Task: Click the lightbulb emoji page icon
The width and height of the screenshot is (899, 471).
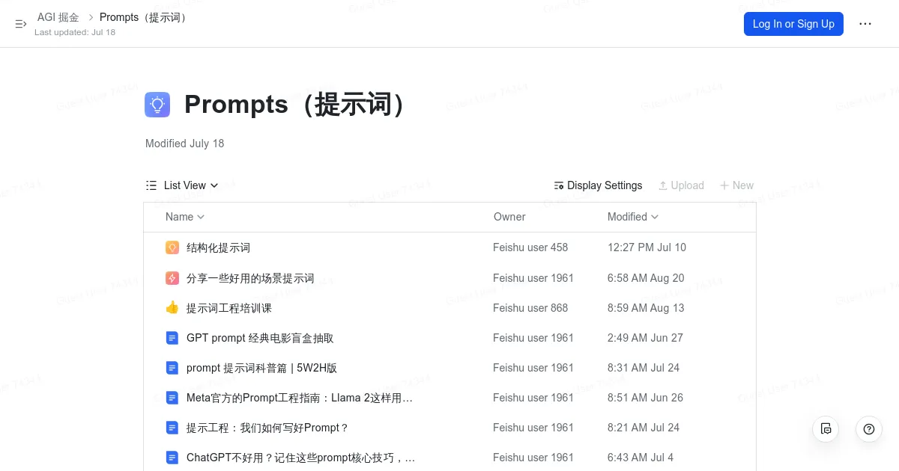Action: [157, 105]
